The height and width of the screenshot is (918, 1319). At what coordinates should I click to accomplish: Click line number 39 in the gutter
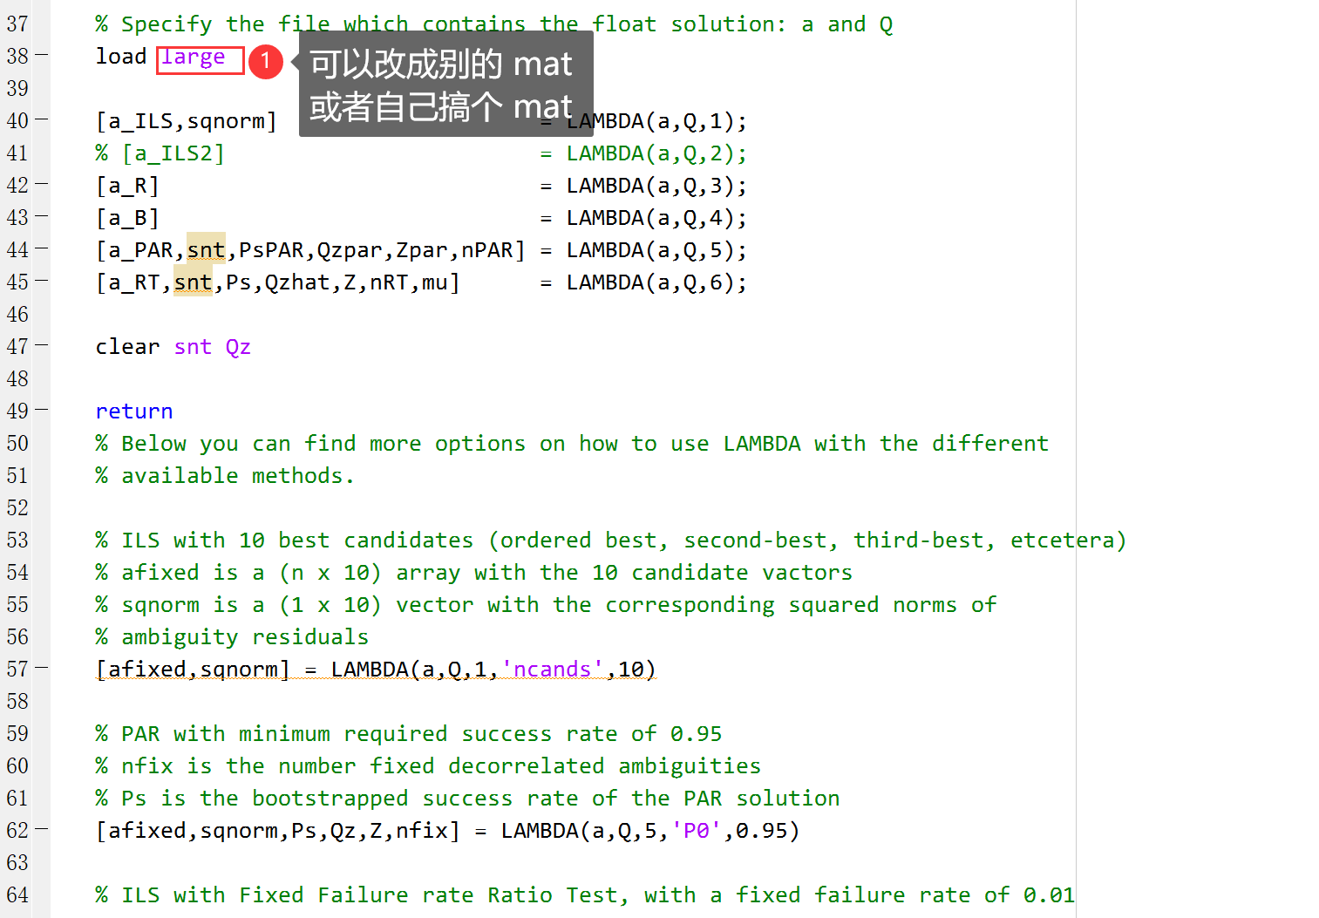(x=17, y=89)
